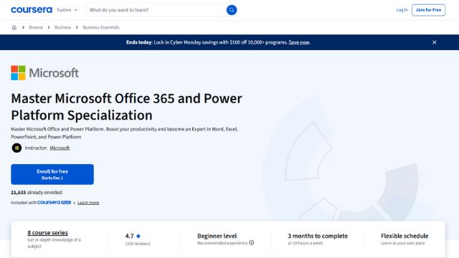This screenshot has height=258, width=459.
Task: Click the 'Learn at your own pace' text
Action: (402, 243)
